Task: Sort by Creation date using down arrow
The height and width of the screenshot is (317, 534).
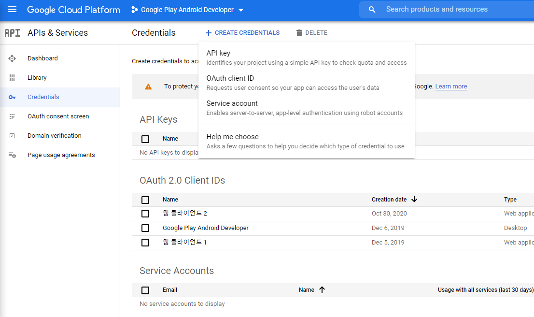Action: [414, 199]
